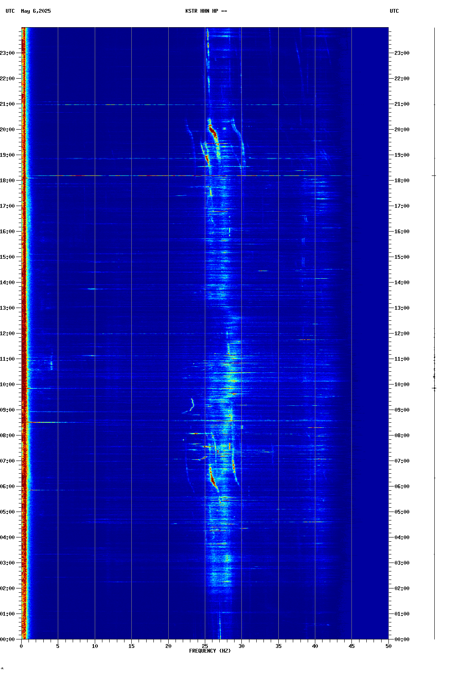The image size is (453, 673).
Task: Click the 23:00 label on the right axis
Action: coord(402,53)
